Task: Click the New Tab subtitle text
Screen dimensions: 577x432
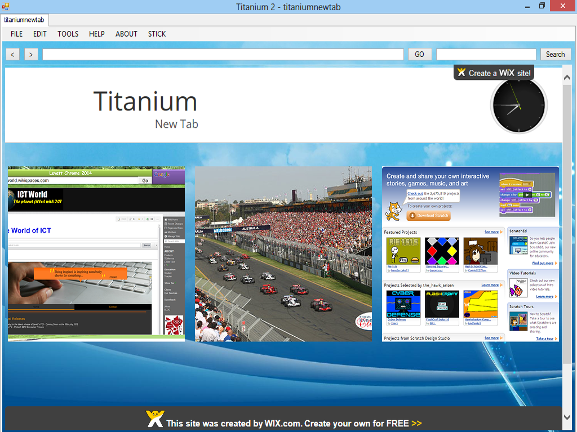Action: pos(176,124)
